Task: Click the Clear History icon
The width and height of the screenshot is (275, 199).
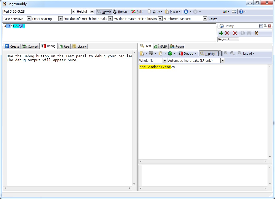Action: (235, 33)
